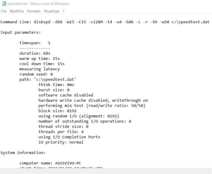The image size is (212, 174).
Task: Click the Notepad icon in title bar
Action: coord(4,4)
